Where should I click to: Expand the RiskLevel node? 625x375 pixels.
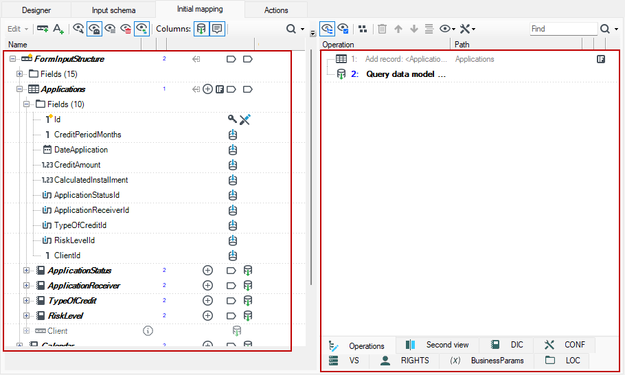[26, 316]
